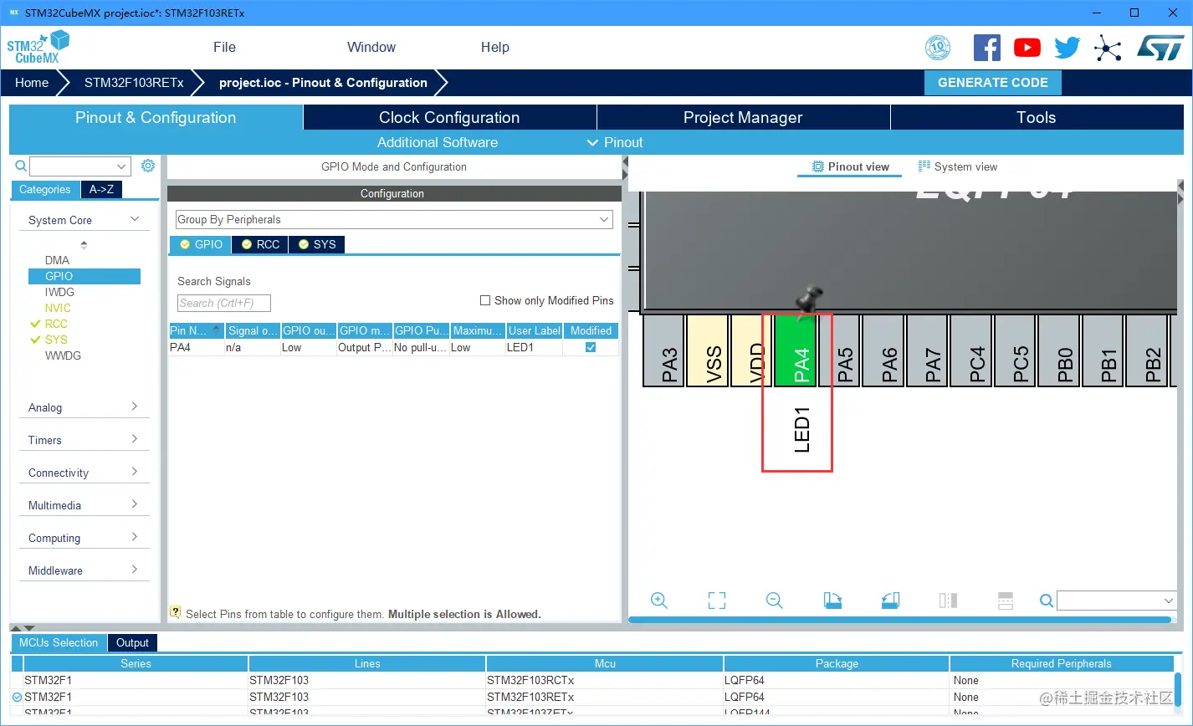1193x726 pixels.
Task: Expand the Multimedia category
Action: (x=135, y=504)
